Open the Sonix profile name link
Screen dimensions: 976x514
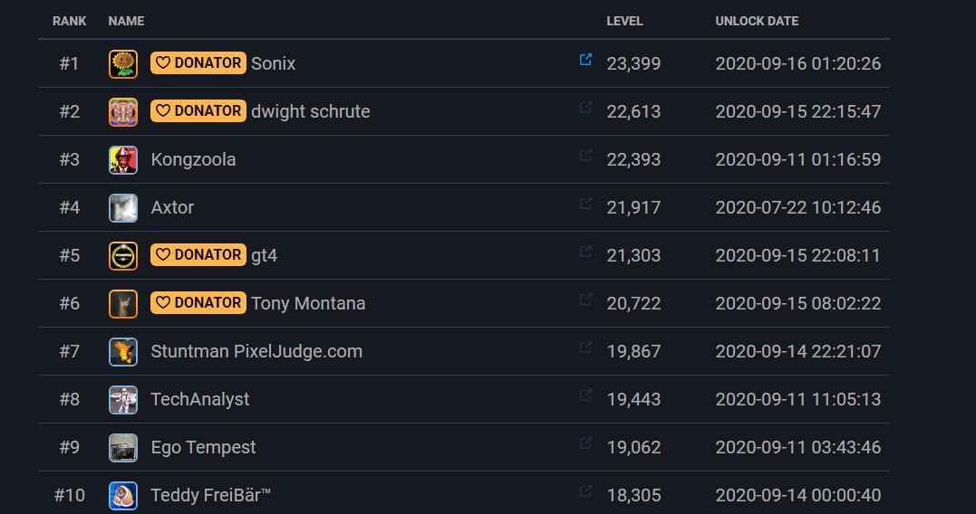(x=273, y=63)
